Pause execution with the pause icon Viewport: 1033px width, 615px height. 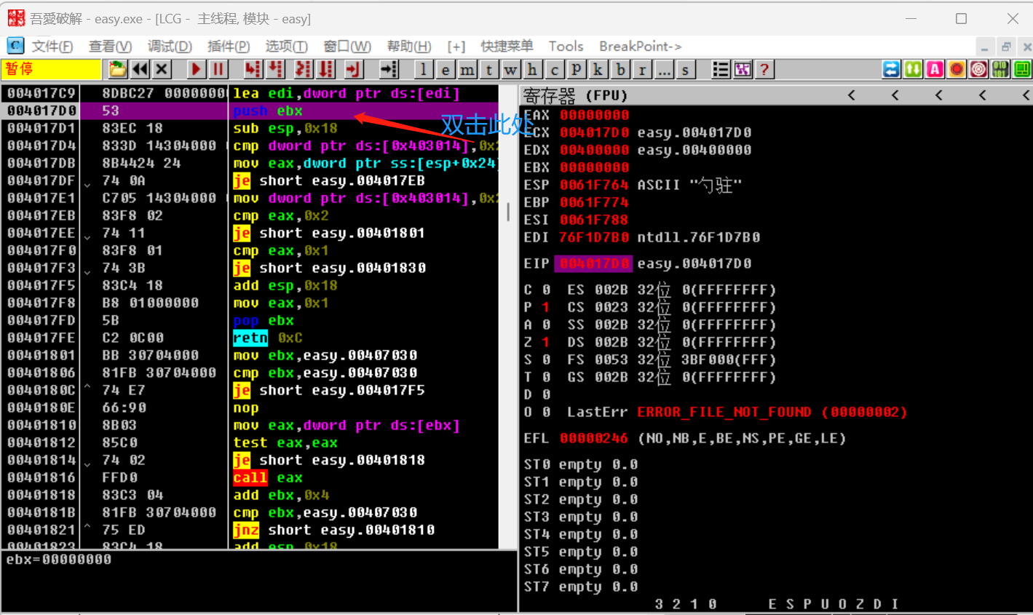point(218,69)
